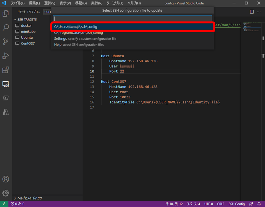Image resolution: width=265 pixels, height=207 pixels.
Task: Open the terminal-style PowerShell icon in activity bar
Action: (6, 98)
